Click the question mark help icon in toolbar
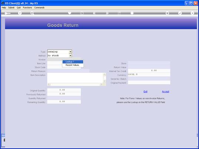 20,13
